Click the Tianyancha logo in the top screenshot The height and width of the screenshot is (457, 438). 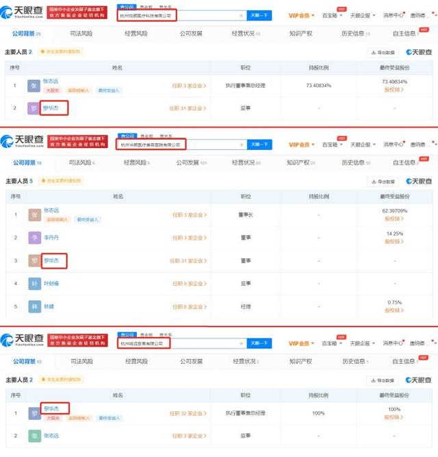click(21, 12)
